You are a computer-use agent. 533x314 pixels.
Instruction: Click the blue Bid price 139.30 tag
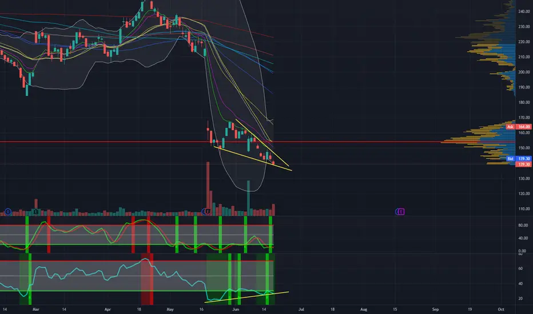click(x=524, y=159)
